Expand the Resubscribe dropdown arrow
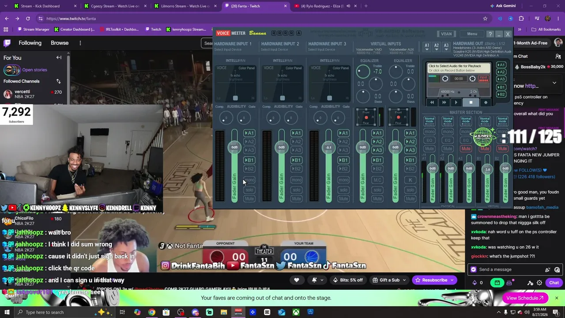 pyautogui.click(x=452, y=280)
